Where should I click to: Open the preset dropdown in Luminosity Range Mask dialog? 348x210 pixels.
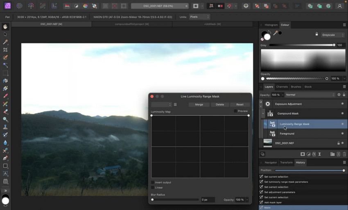click(161, 104)
